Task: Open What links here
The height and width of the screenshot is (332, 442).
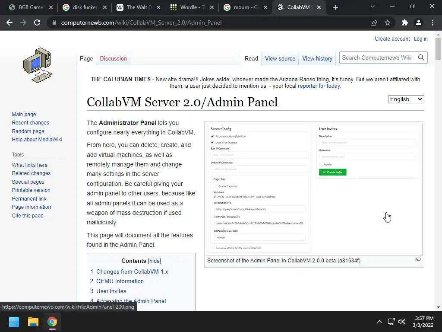Action: [x=30, y=165]
